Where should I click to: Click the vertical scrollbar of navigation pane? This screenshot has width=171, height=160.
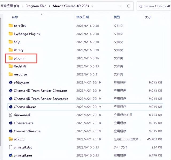(x=1, y=82)
